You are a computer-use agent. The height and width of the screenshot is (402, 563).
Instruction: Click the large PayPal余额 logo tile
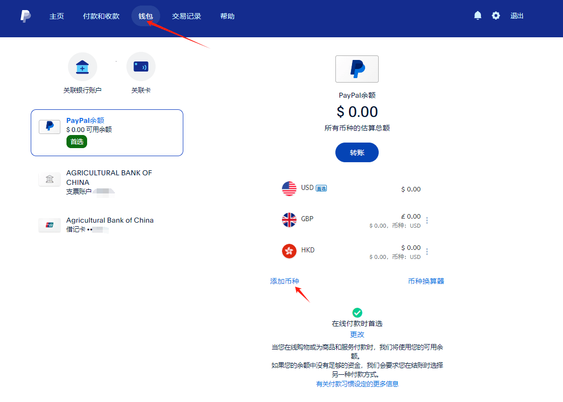pyautogui.click(x=357, y=69)
